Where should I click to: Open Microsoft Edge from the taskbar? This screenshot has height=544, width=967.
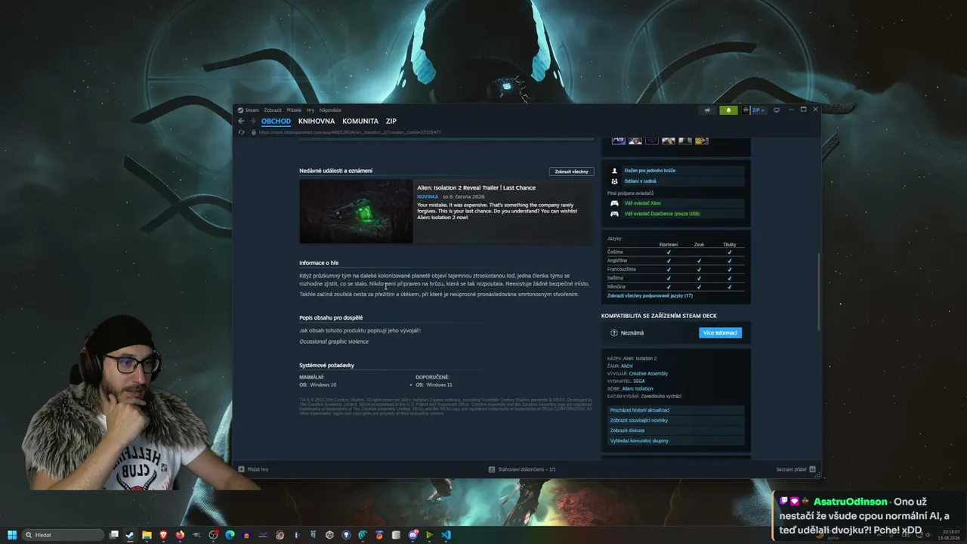pos(230,535)
